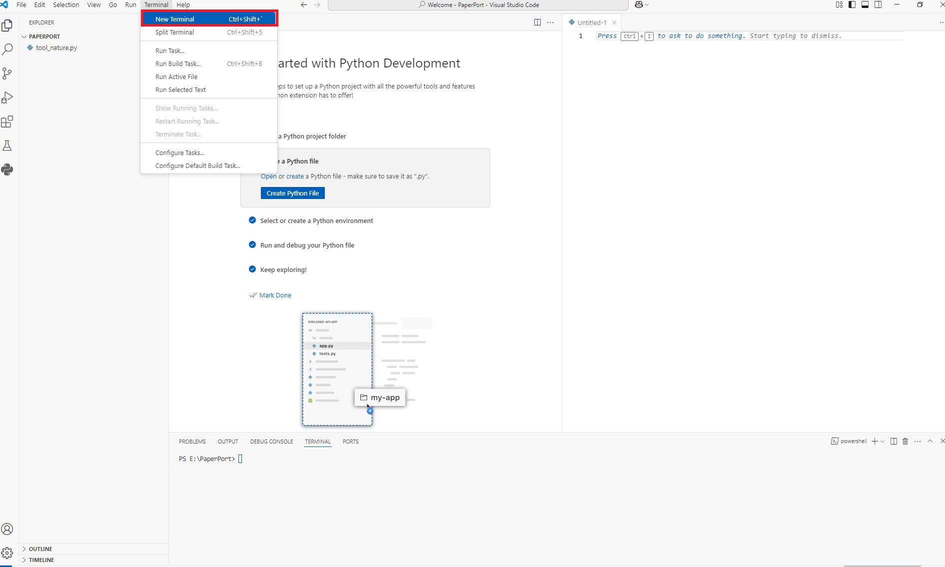Toggle the Primary Side Bar visibility
Screen dimensions: 945x567
pos(852,4)
